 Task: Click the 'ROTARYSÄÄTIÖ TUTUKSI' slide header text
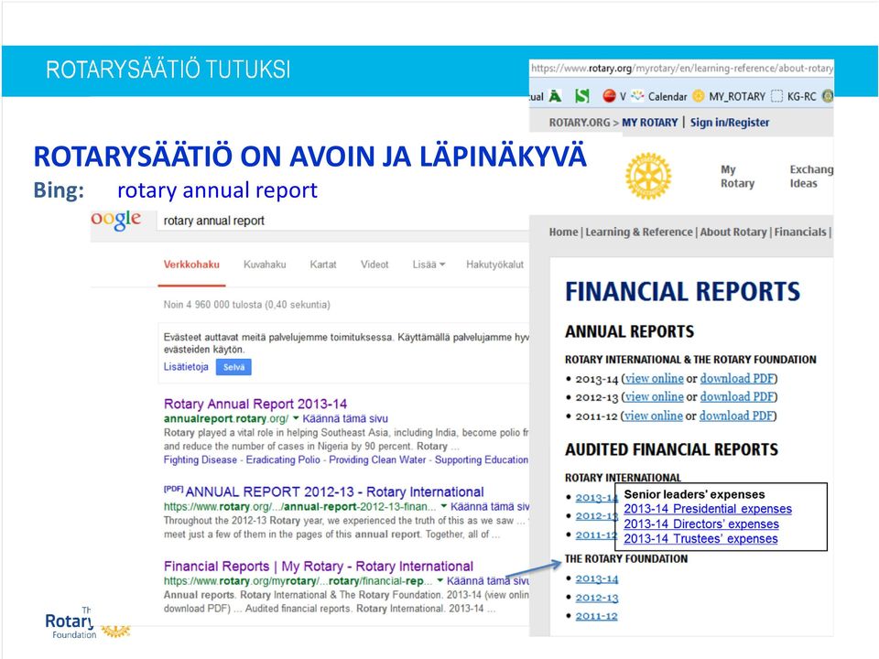click(168, 70)
